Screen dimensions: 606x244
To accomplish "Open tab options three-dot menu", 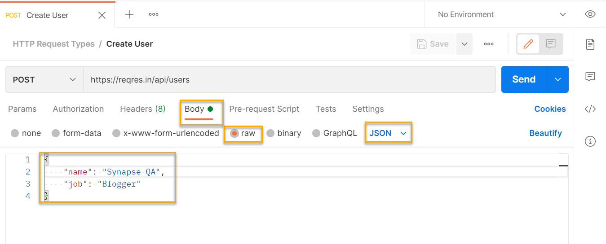I will pos(154,14).
